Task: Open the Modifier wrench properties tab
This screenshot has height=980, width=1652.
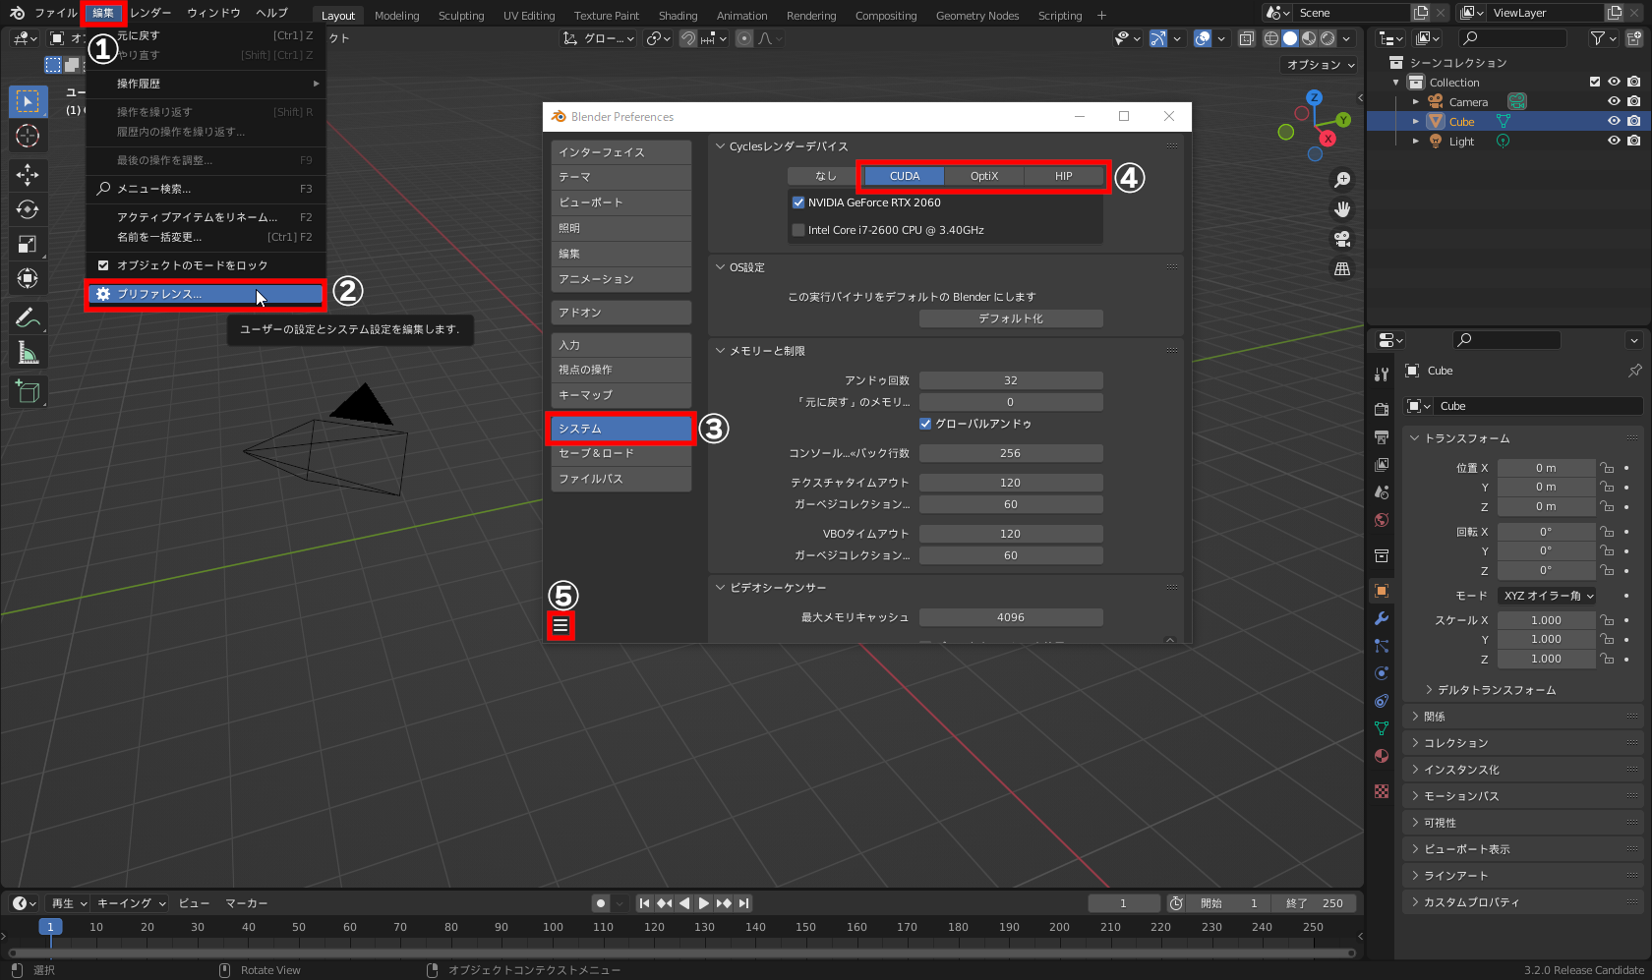Action: (x=1382, y=618)
